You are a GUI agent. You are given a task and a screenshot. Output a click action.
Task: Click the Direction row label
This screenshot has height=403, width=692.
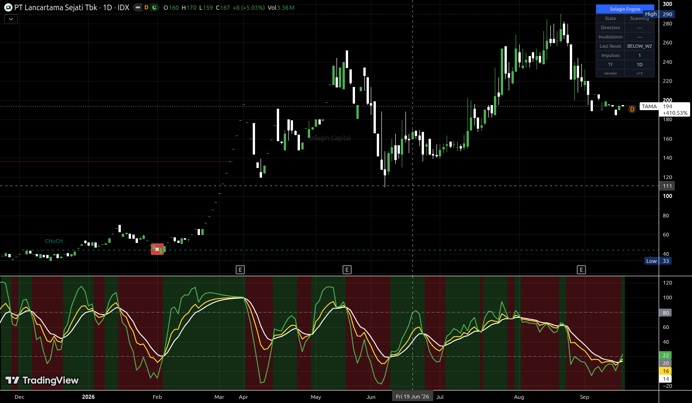(x=610, y=28)
